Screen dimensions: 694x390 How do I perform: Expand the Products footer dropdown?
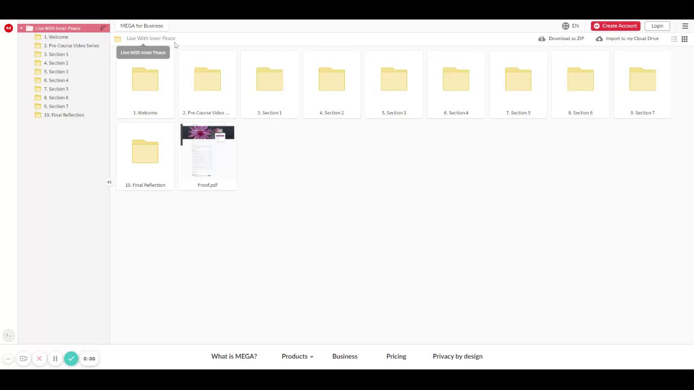[x=298, y=356]
